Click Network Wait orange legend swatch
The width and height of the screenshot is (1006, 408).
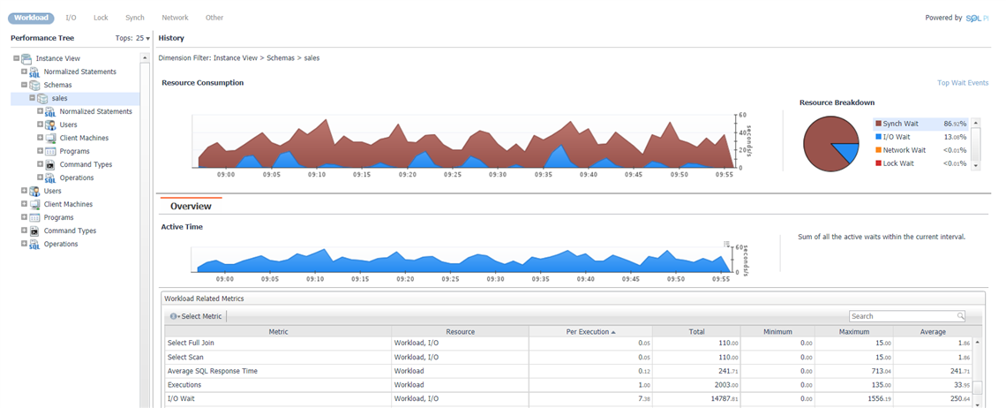pyautogui.click(x=878, y=150)
